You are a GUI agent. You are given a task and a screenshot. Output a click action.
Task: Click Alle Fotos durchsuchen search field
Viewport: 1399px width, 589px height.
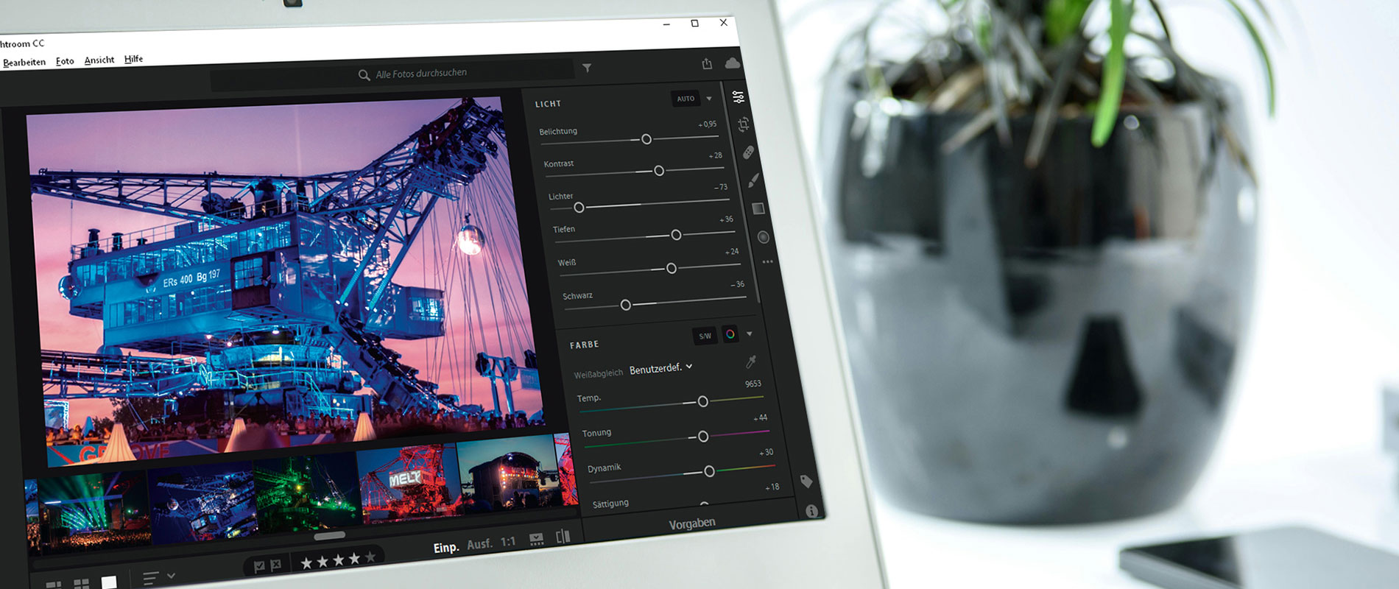392,74
